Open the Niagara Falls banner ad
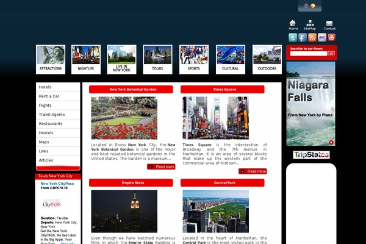 pos(310,104)
